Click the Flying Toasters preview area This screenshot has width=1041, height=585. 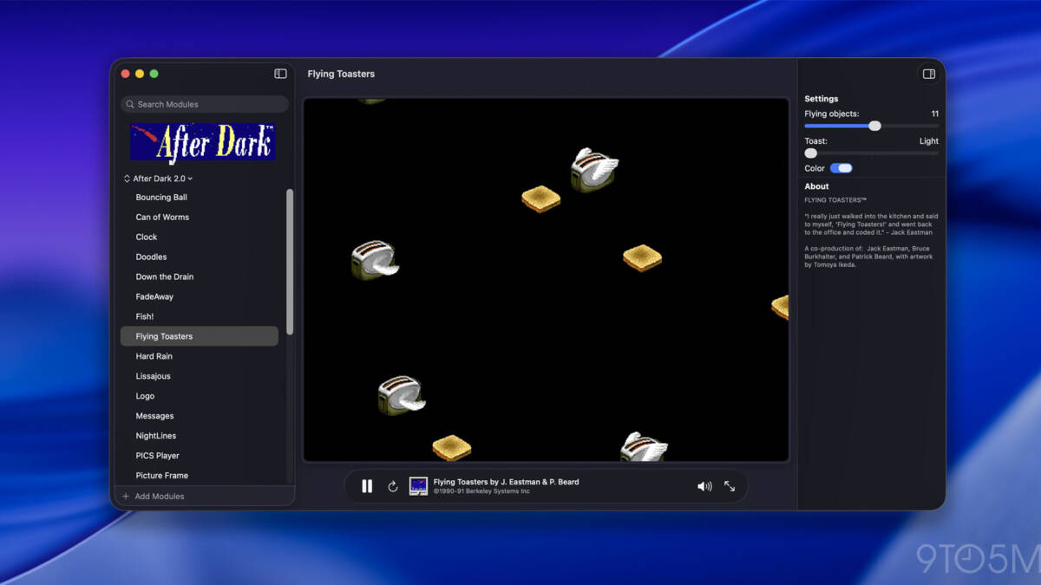point(546,279)
